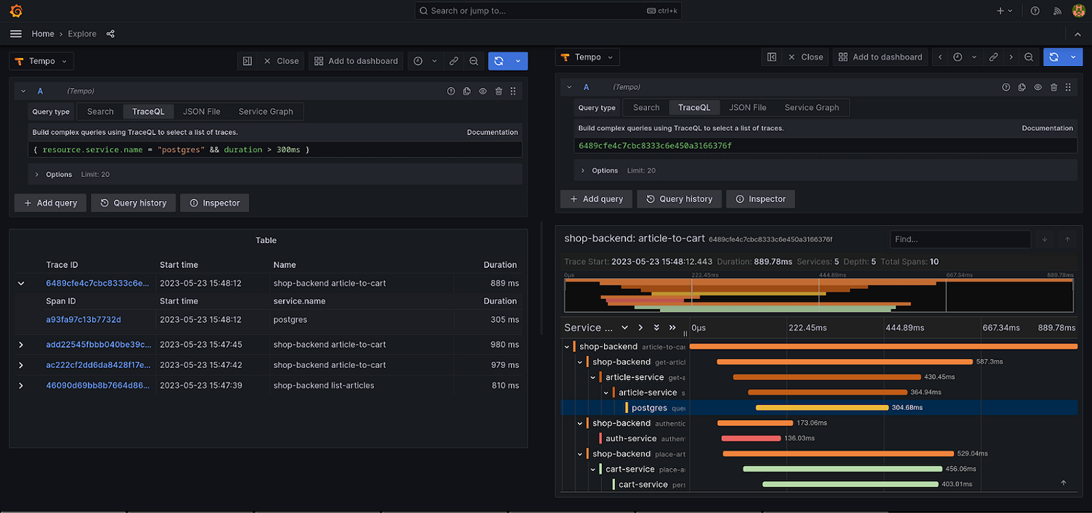Disable the right pane query via the eye icon
Viewport: 1092px width, 513px height.
click(1038, 86)
